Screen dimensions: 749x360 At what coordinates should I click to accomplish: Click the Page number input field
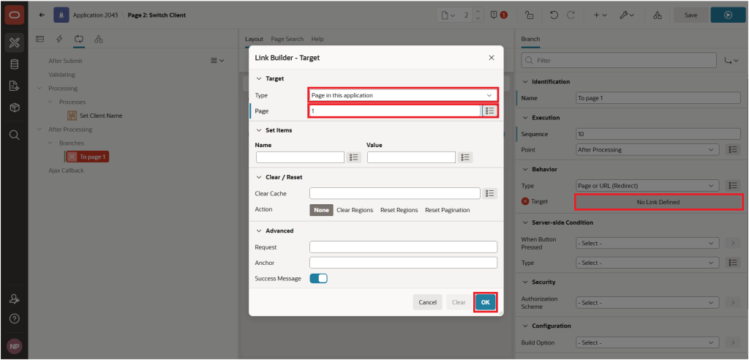pos(394,111)
